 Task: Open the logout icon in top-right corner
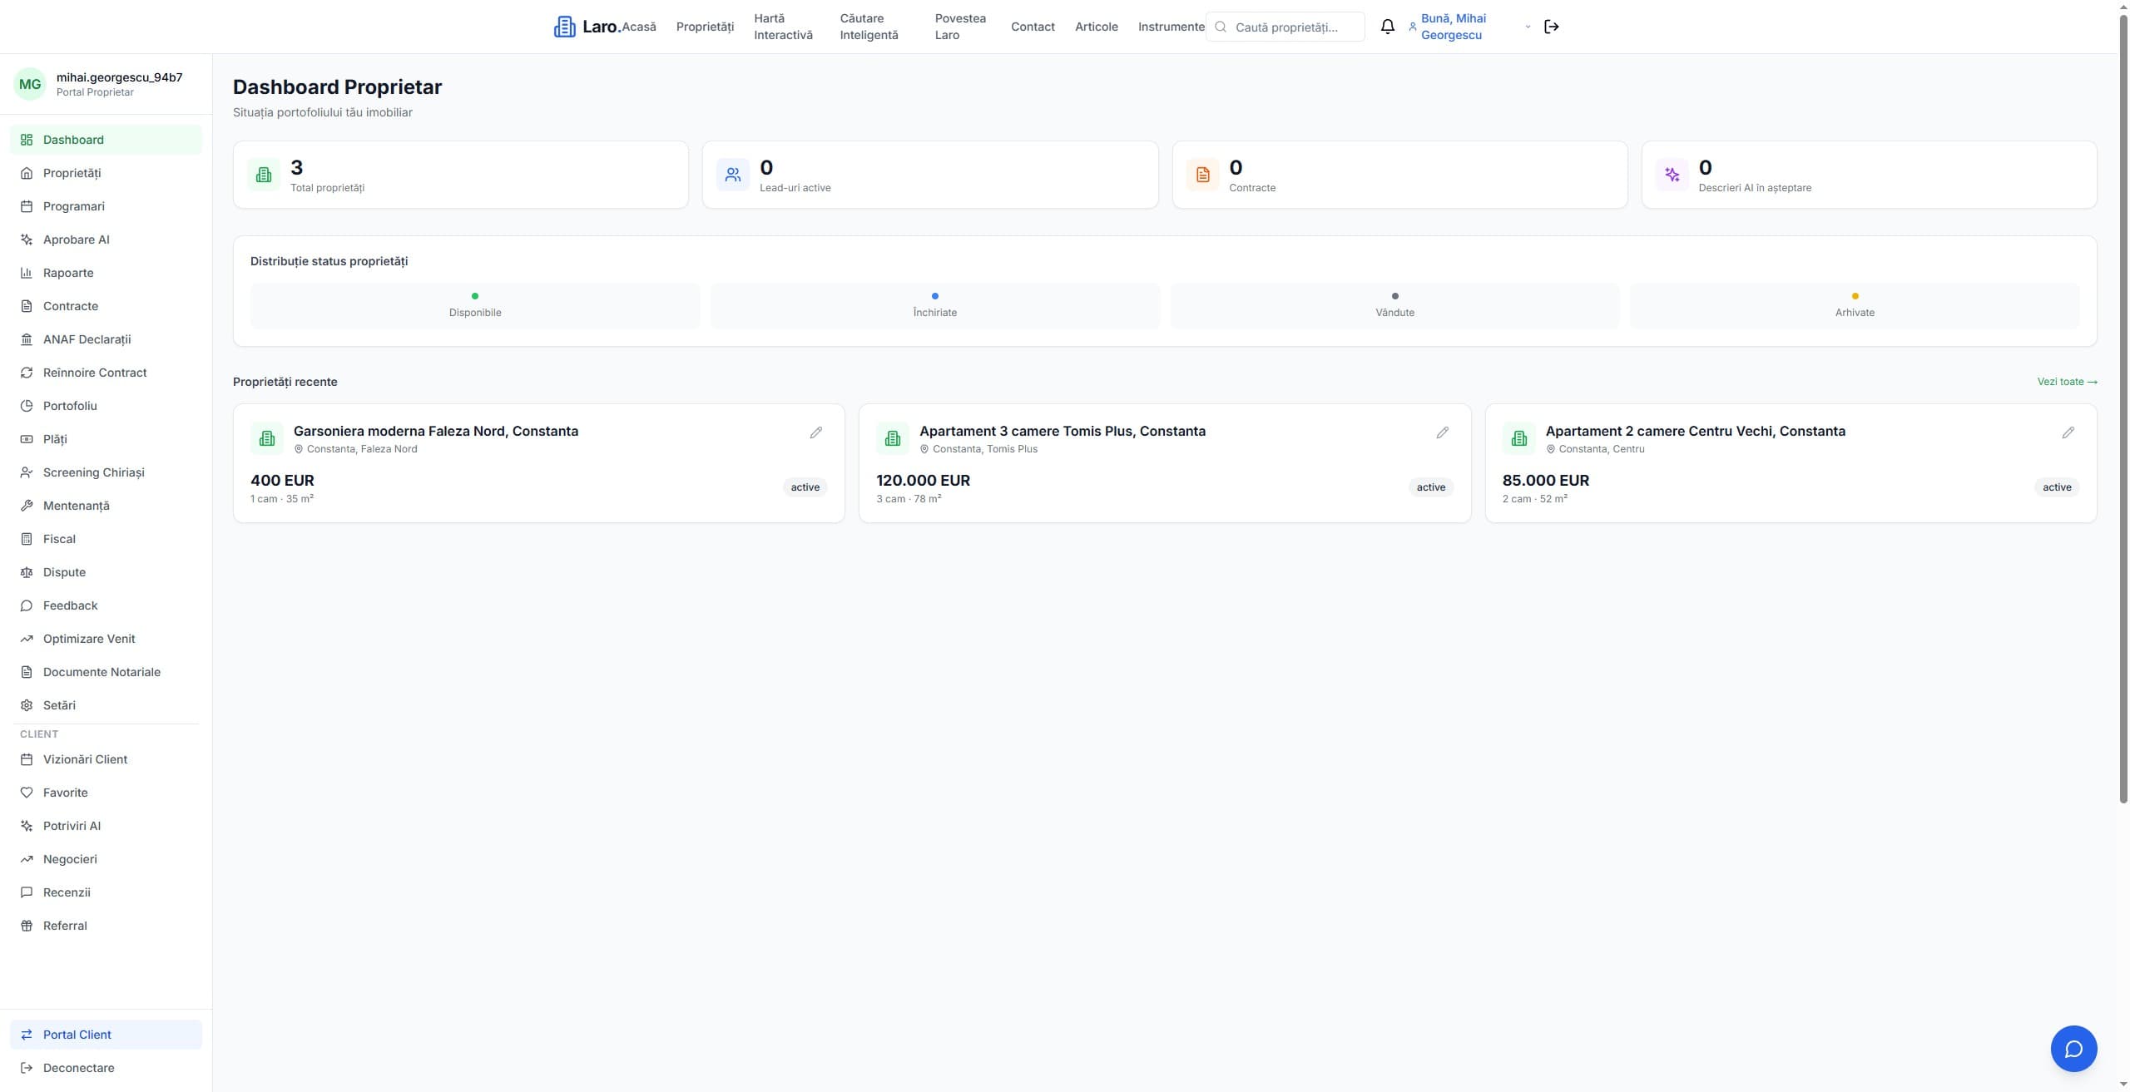1553,26
